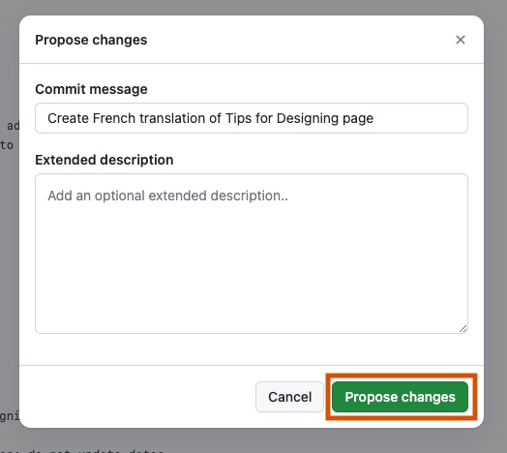Click the green Propose changes button
The height and width of the screenshot is (453, 507).
(x=400, y=397)
